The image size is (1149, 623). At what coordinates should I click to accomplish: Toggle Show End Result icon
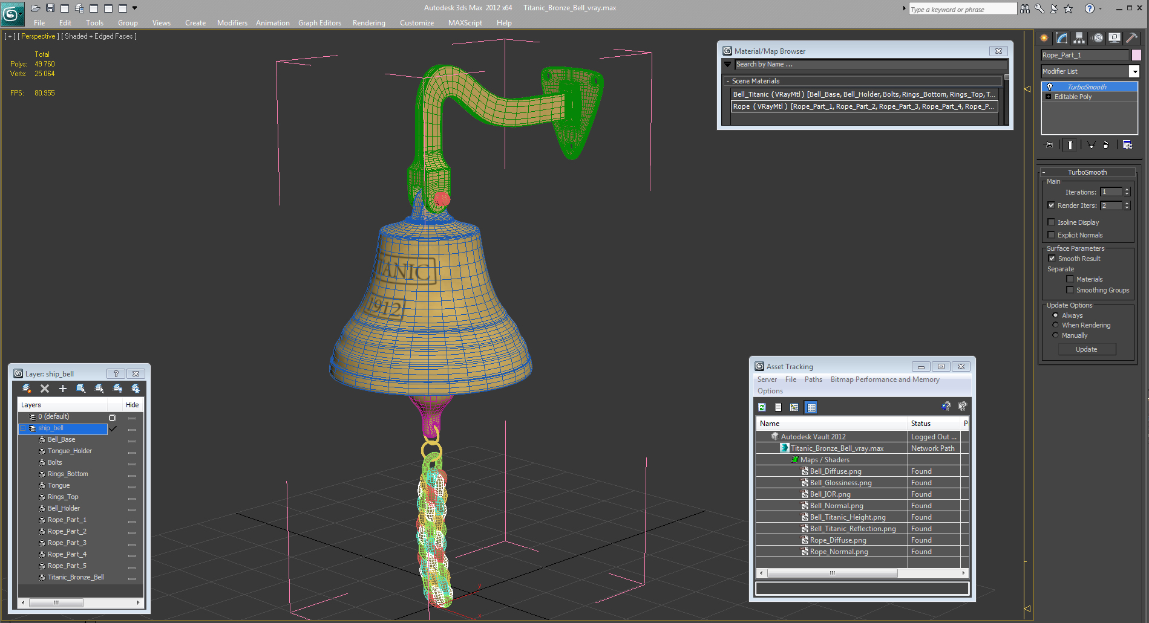1070,145
